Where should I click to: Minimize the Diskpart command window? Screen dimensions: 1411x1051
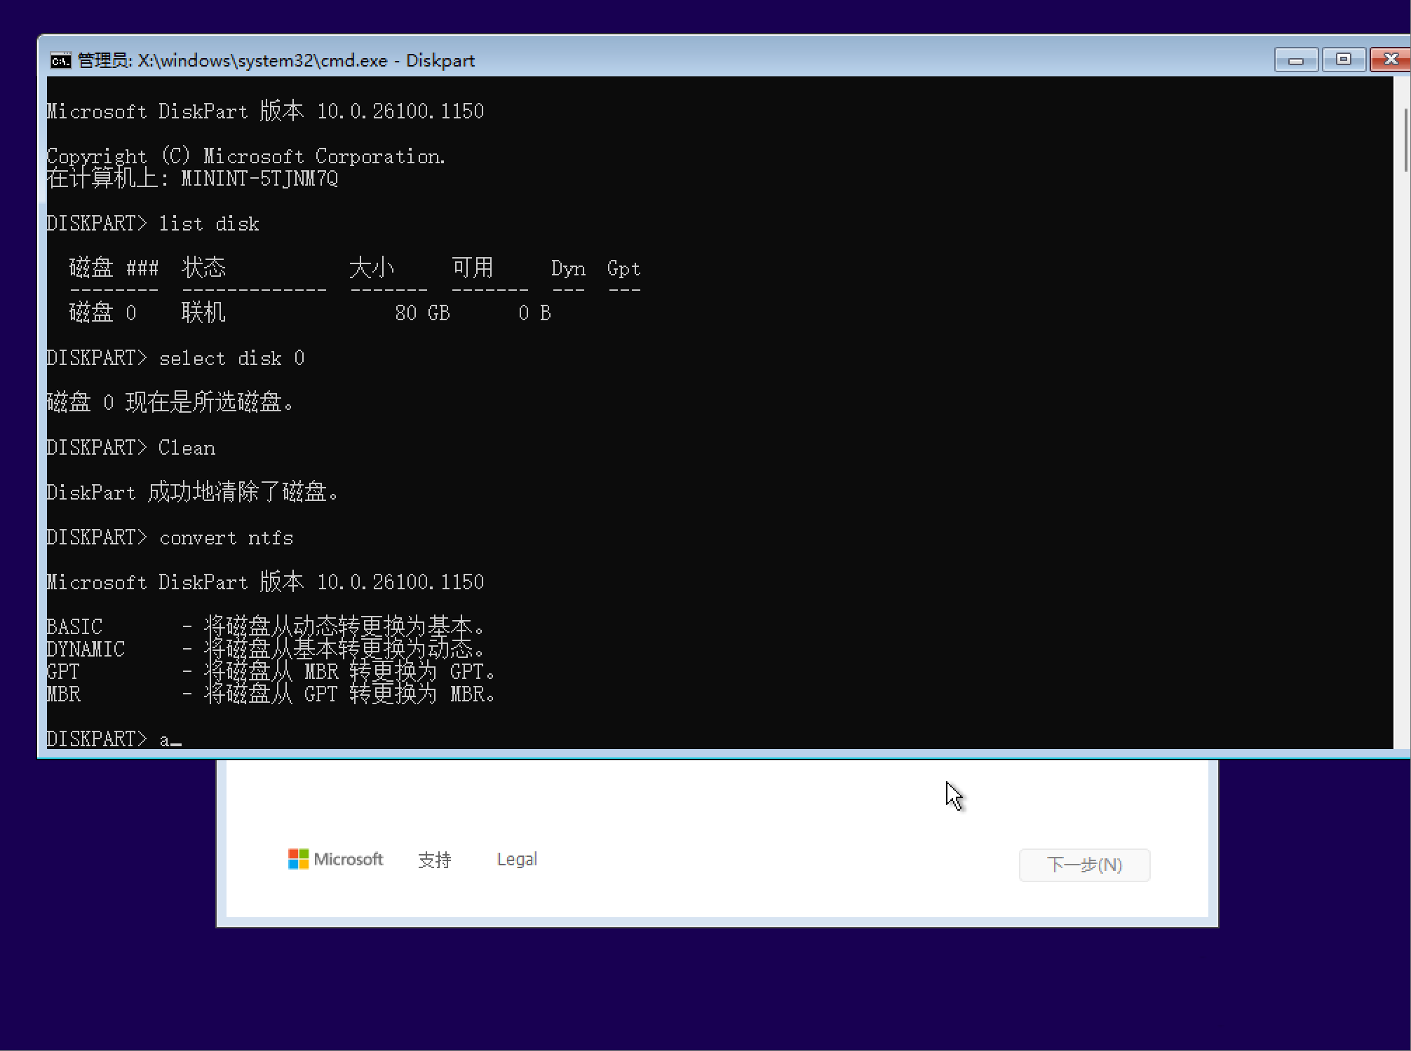(1295, 60)
